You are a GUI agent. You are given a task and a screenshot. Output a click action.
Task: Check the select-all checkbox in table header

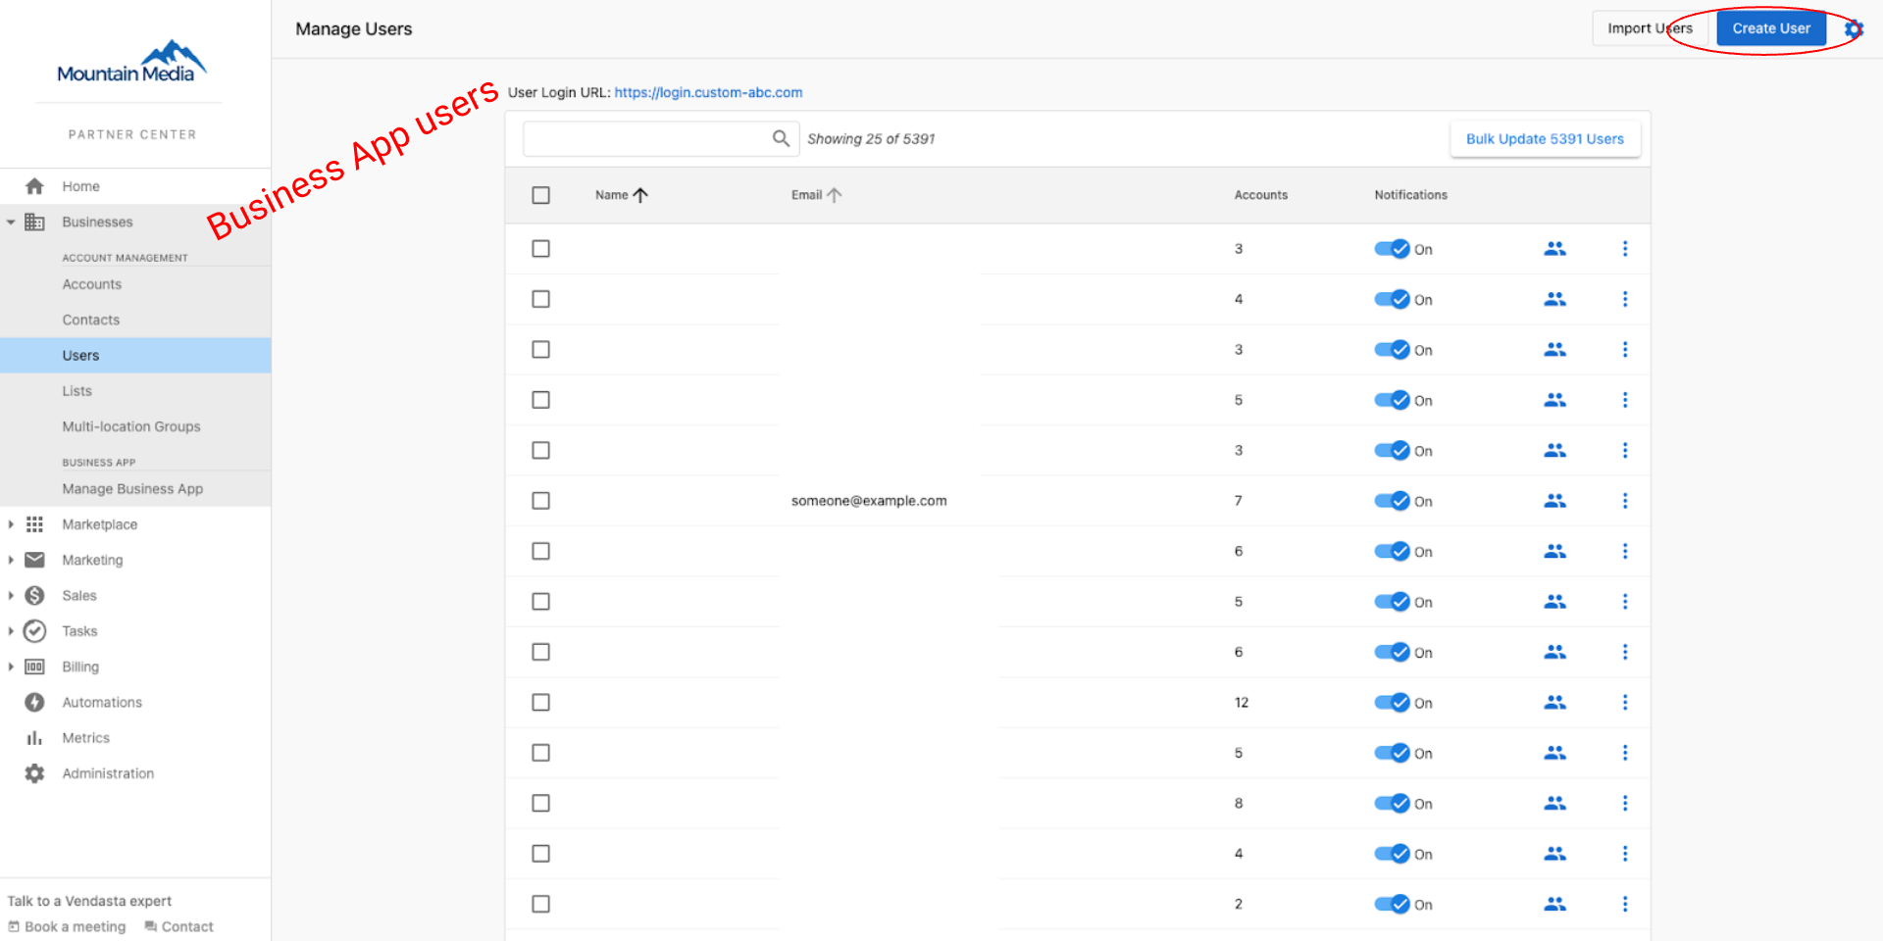pyautogui.click(x=540, y=195)
